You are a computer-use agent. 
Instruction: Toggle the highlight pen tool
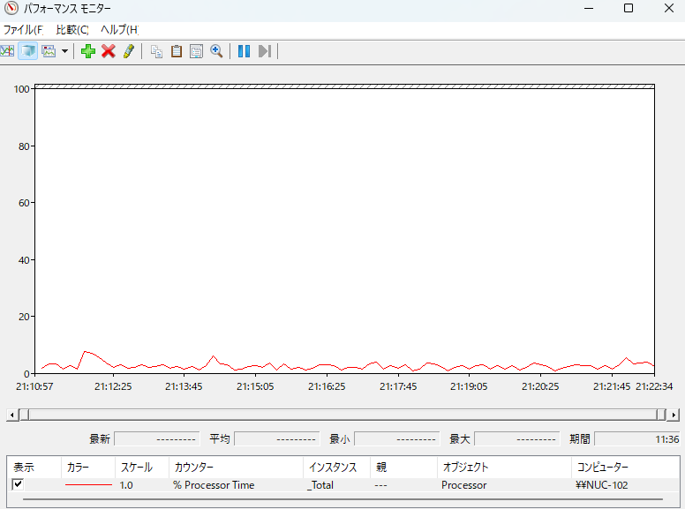(128, 51)
